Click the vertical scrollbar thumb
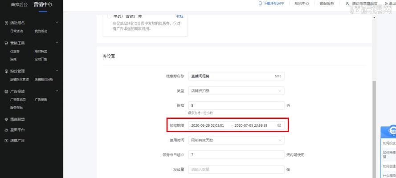 (x=374, y=129)
